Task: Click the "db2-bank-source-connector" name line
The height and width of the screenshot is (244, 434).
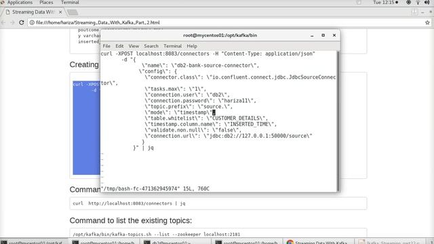Action: coord(201,66)
